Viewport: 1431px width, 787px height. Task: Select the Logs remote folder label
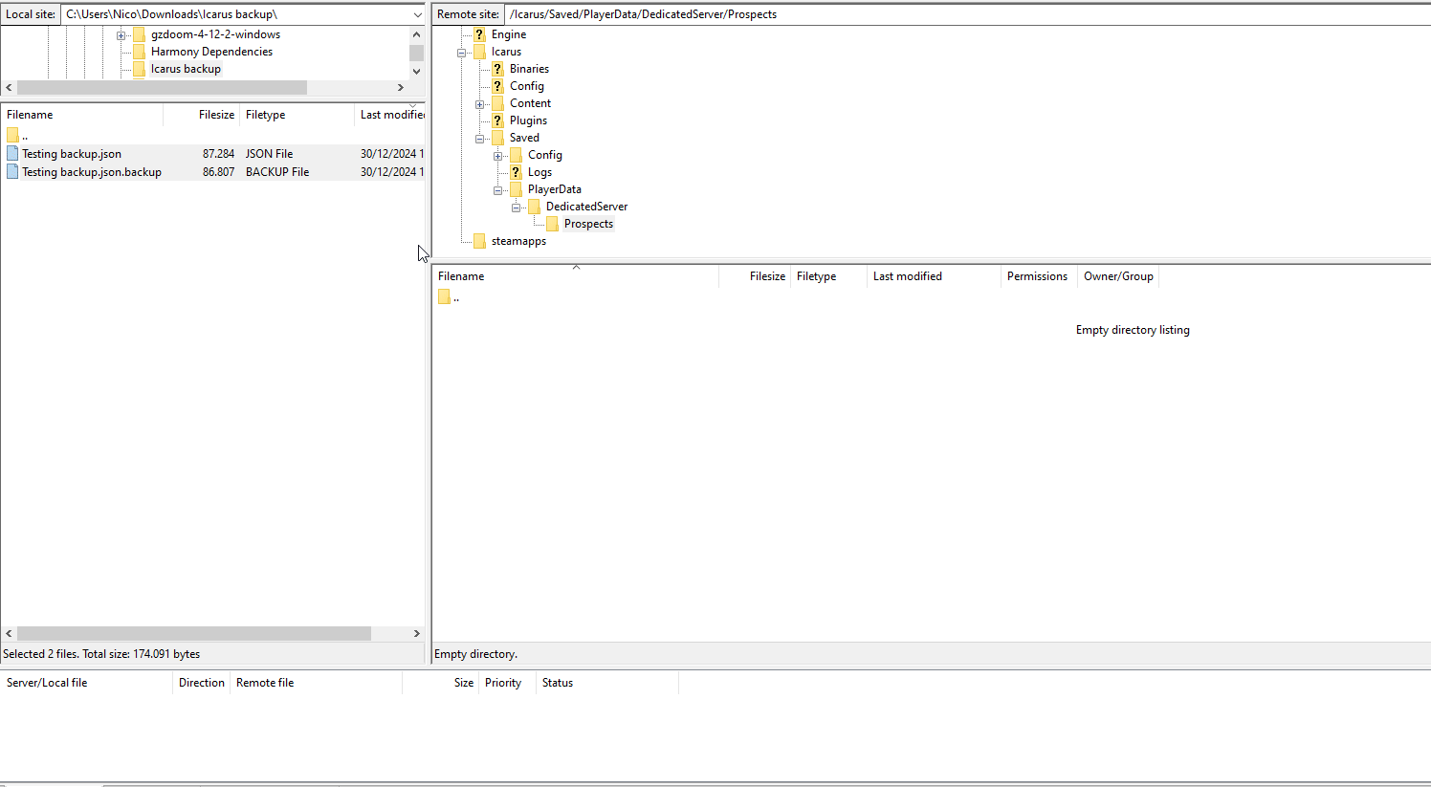pyautogui.click(x=539, y=172)
